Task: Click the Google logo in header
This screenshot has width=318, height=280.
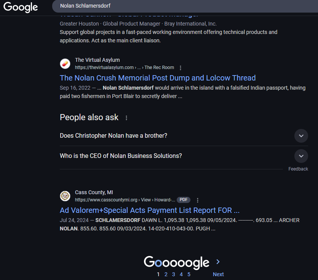Action: [x=21, y=7]
